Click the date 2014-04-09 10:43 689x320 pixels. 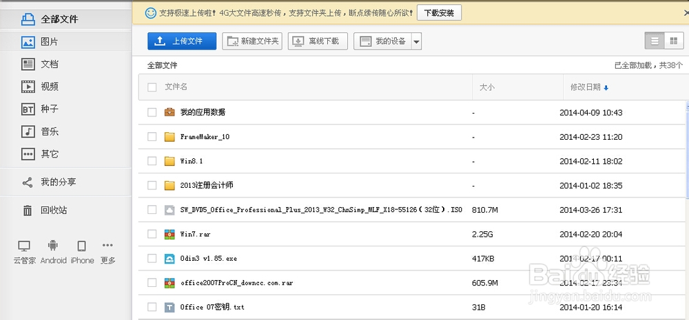[x=590, y=112]
